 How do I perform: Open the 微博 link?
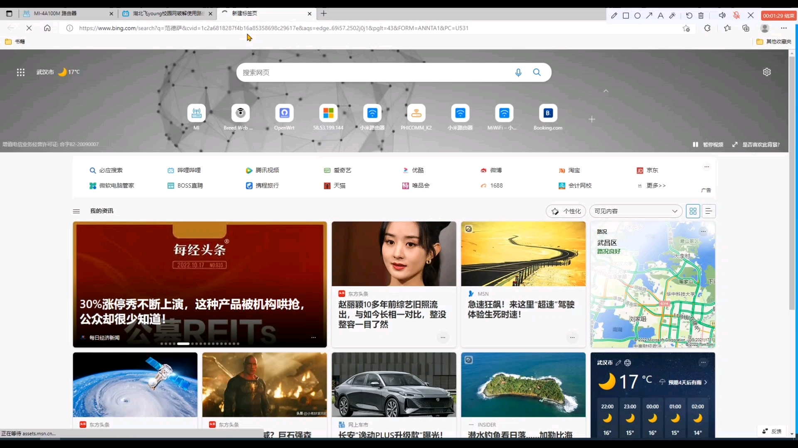(x=491, y=170)
